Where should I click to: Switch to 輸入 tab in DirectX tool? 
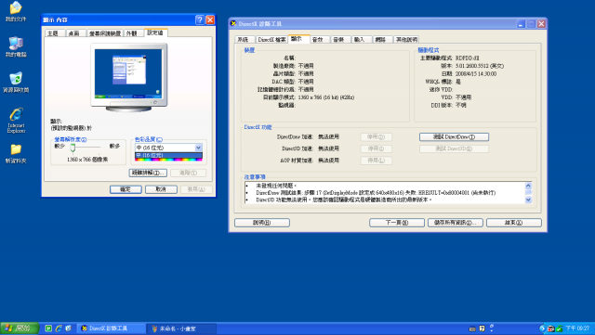pos(362,39)
